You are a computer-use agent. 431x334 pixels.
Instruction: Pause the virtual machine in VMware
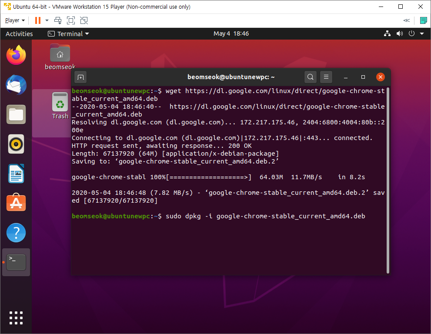[38, 20]
